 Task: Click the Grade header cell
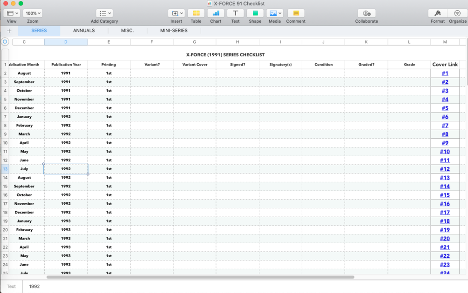click(x=409, y=65)
